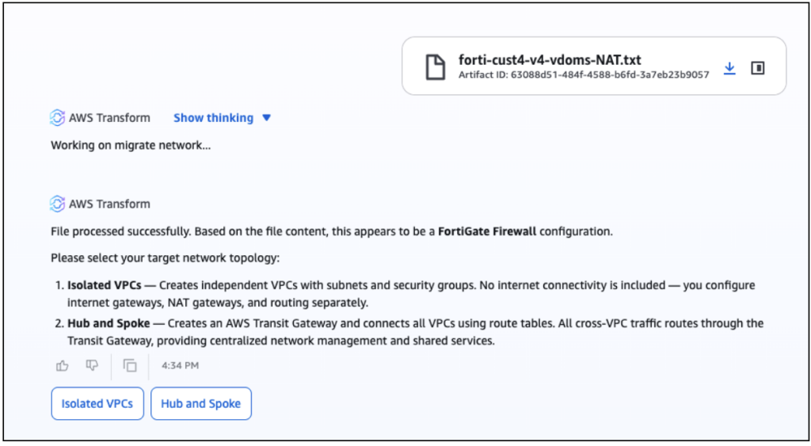Click the bold 'Isolated VPCs' list item
This screenshot has height=446, width=811.
104,285
